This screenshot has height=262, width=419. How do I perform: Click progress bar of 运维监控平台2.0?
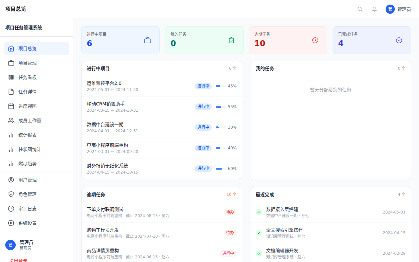pyautogui.click(x=221, y=86)
